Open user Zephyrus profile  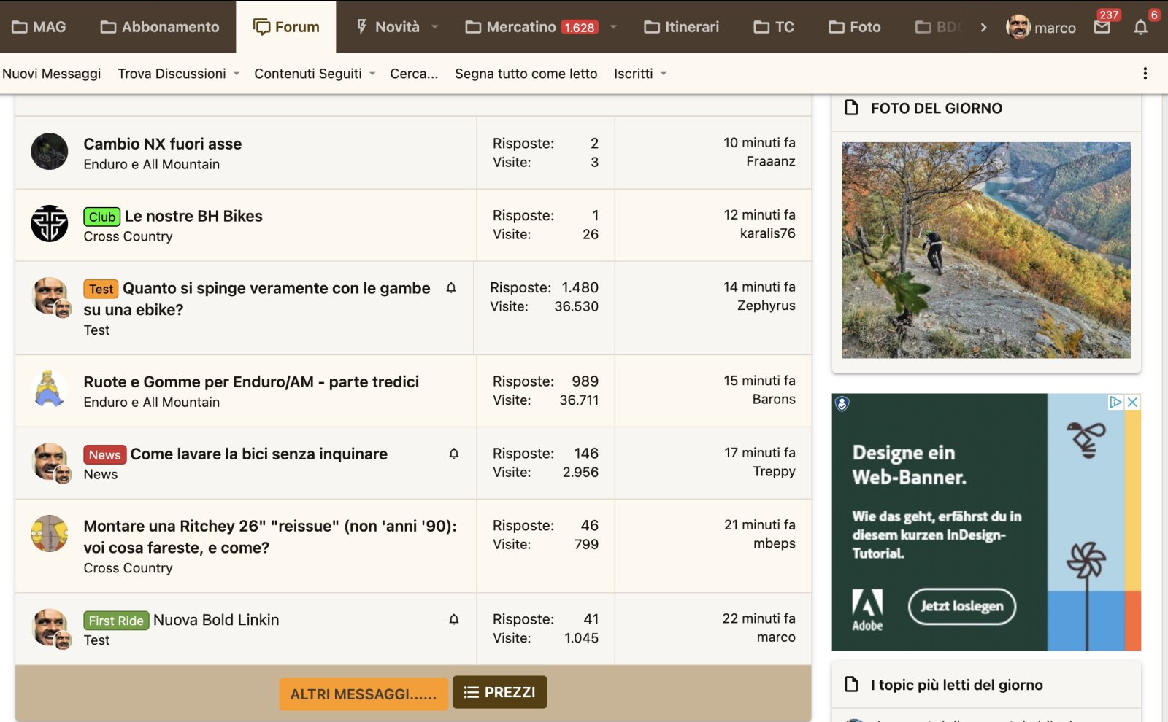766,306
